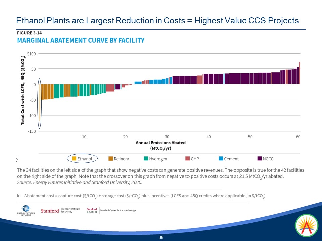Image resolution: width=322 pixels, height=241 pixels.
Task: Click the Stanford Precourt Institute for Energy logo
Action: click(x=60, y=211)
